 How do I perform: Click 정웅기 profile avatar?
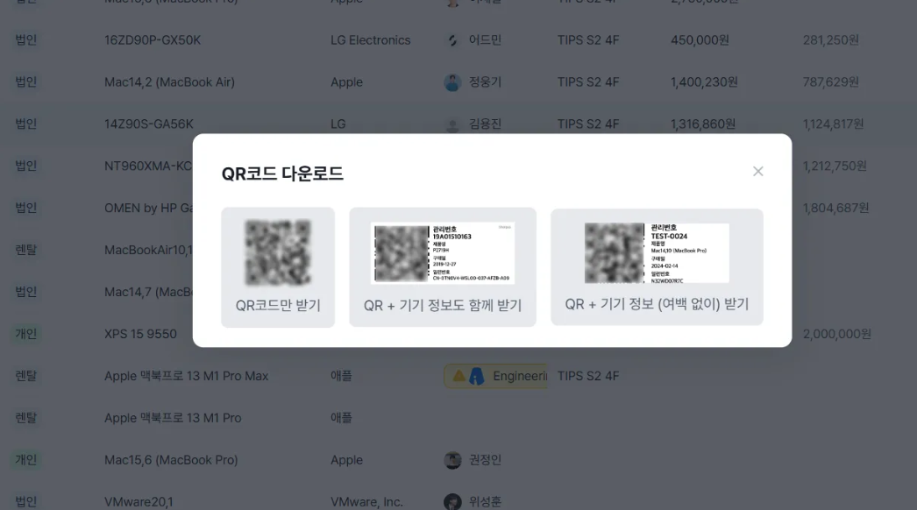point(452,82)
